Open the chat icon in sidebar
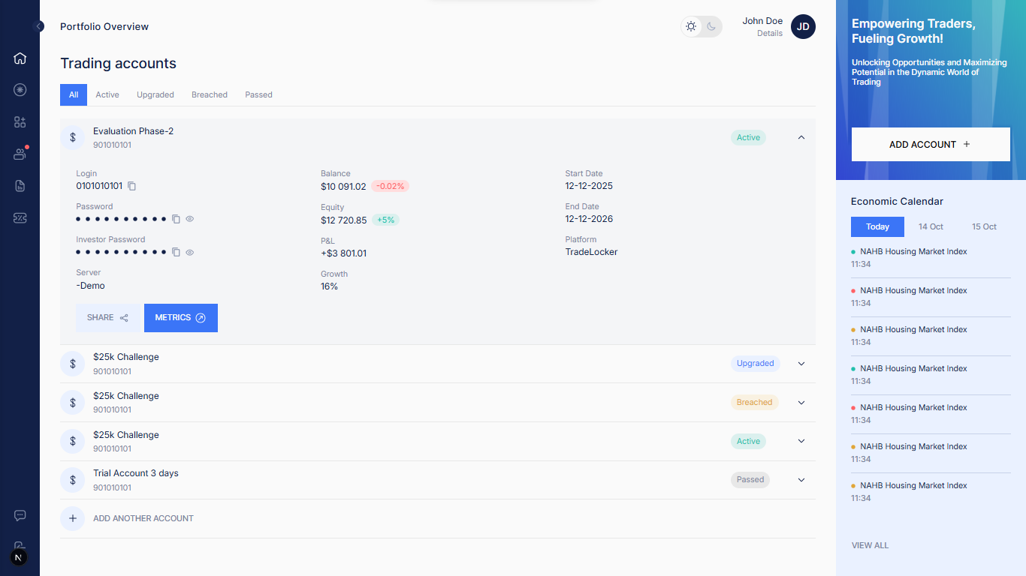This screenshot has height=576, width=1026. [x=20, y=515]
